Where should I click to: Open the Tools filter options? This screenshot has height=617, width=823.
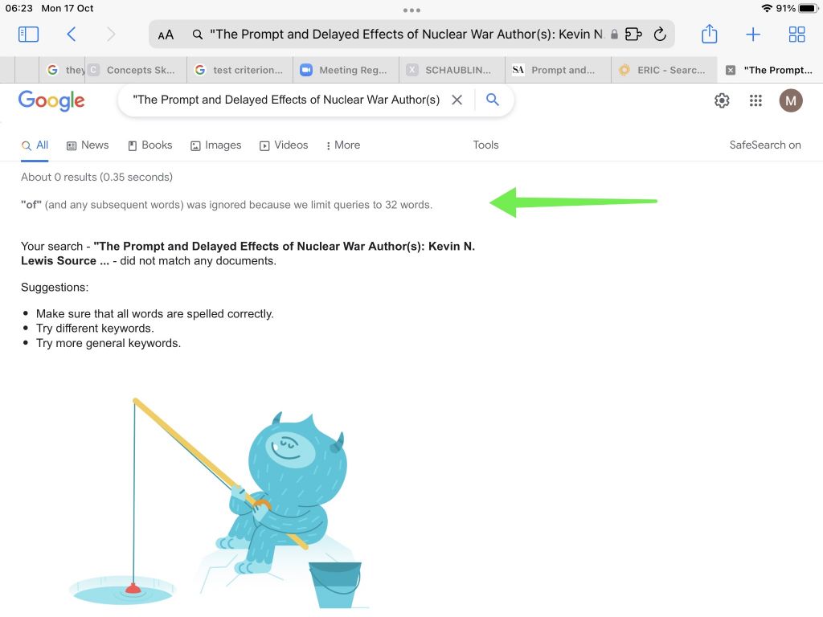(485, 145)
